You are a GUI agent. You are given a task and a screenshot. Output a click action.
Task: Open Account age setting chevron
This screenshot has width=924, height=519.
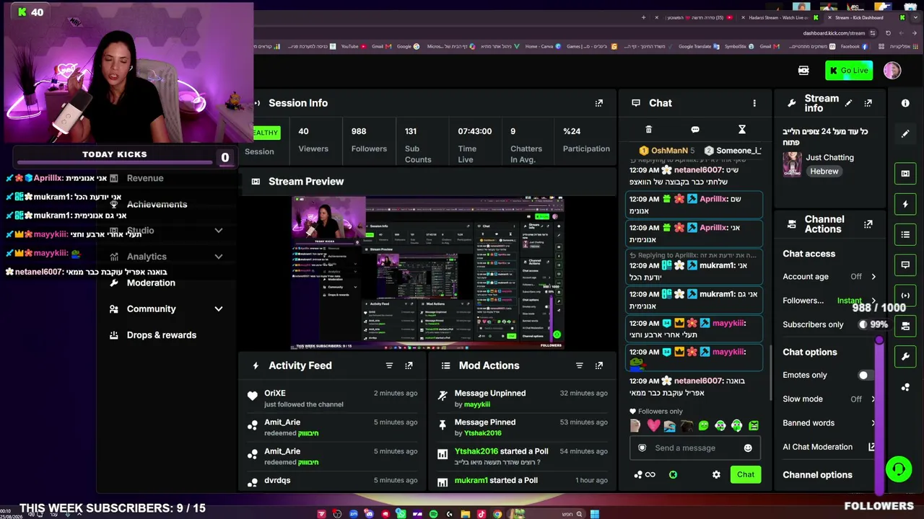point(873,277)
